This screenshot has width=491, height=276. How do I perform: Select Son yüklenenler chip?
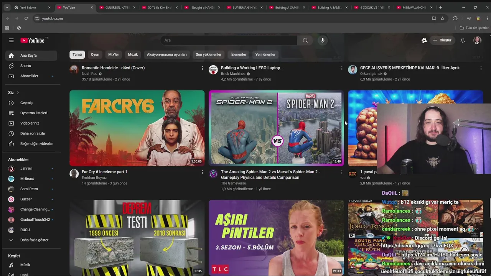click(209, 54)
